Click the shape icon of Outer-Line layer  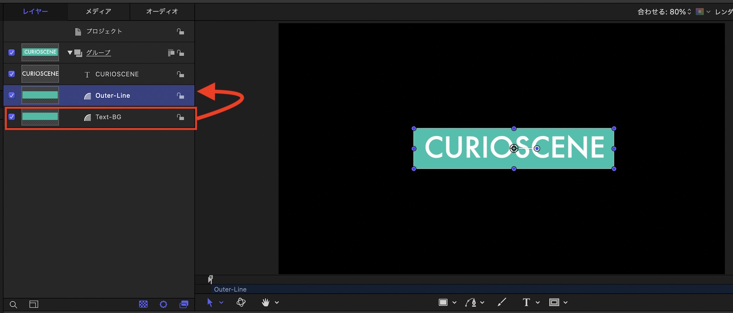(x=87, y=96)
